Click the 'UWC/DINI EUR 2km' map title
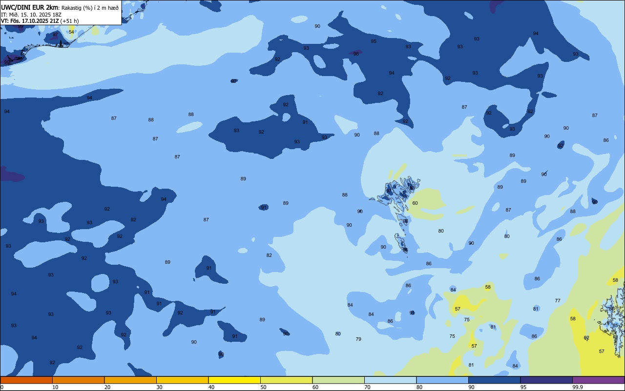625x391 pixels. point(30,7)
